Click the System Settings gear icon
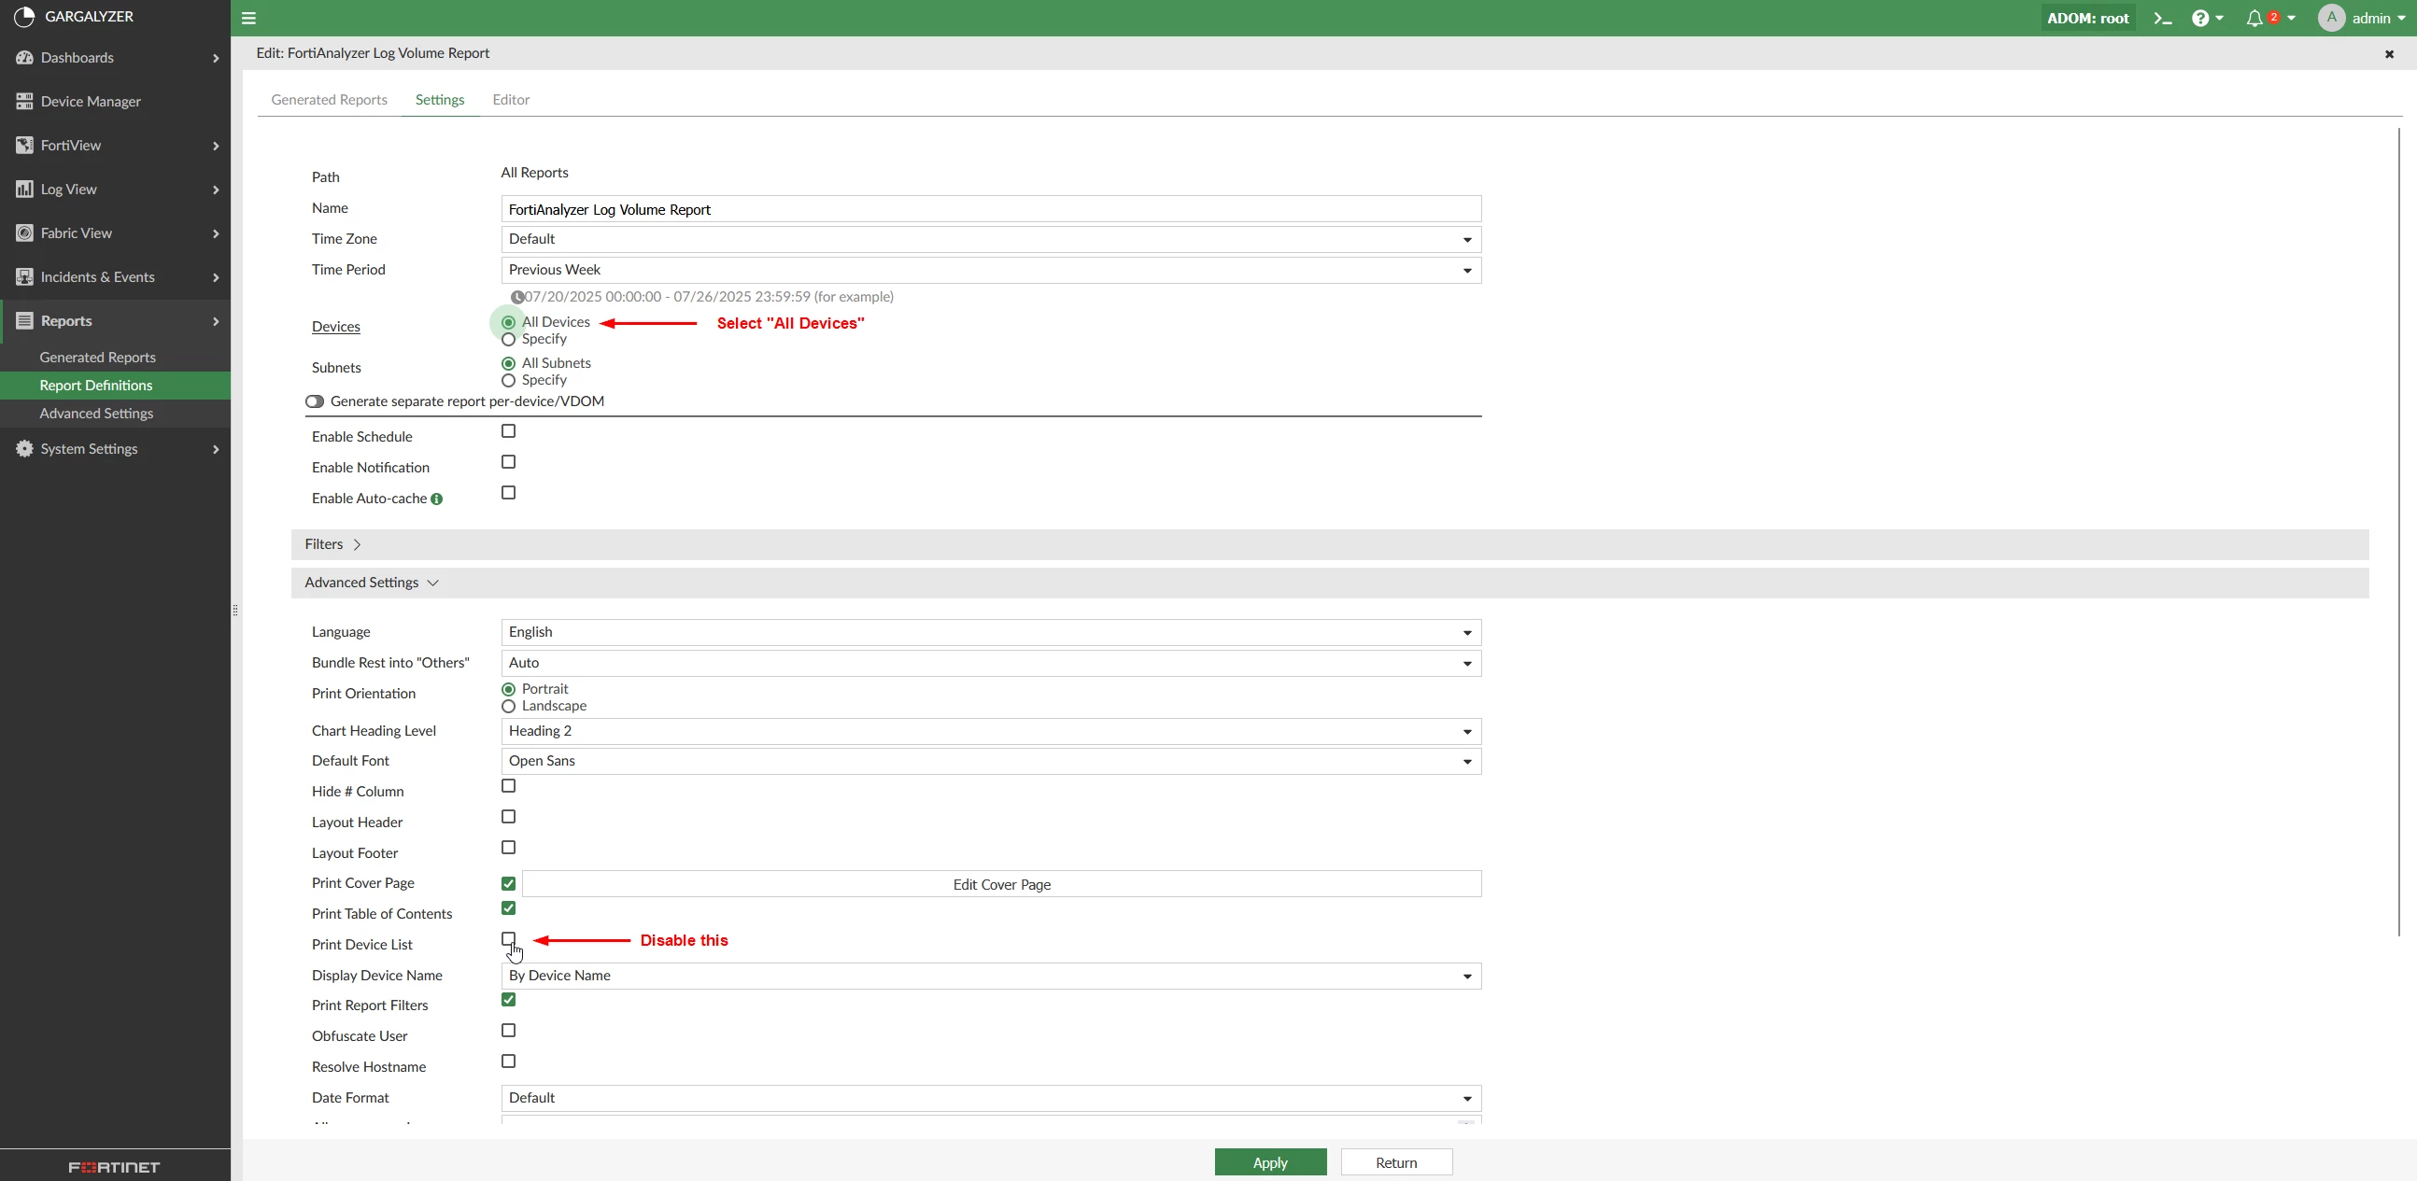Viewport: 2417px width, 1181px height. click(24, 448)
